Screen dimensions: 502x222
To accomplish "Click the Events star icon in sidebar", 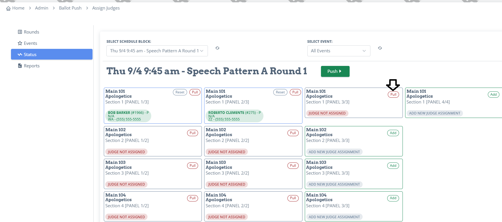I will [20, 43].
